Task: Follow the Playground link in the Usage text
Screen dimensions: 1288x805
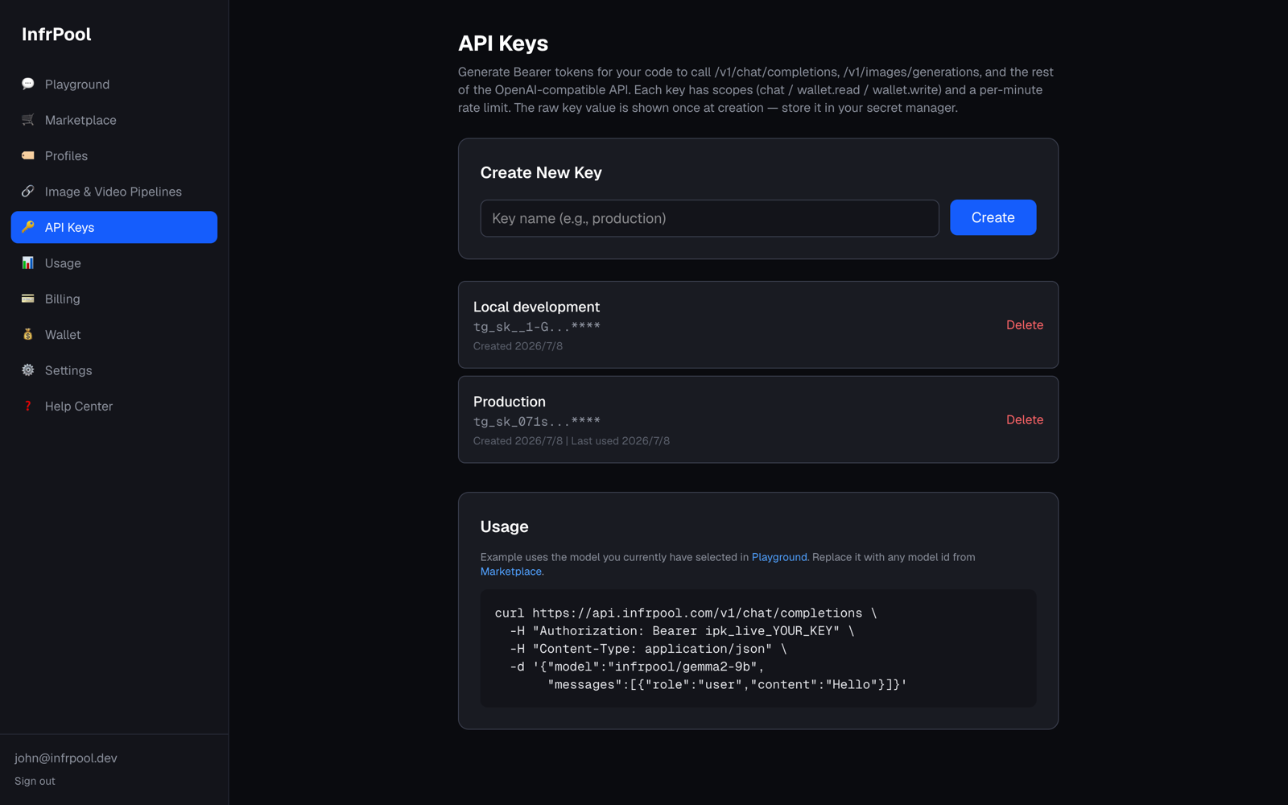Action: click(779, 557)
